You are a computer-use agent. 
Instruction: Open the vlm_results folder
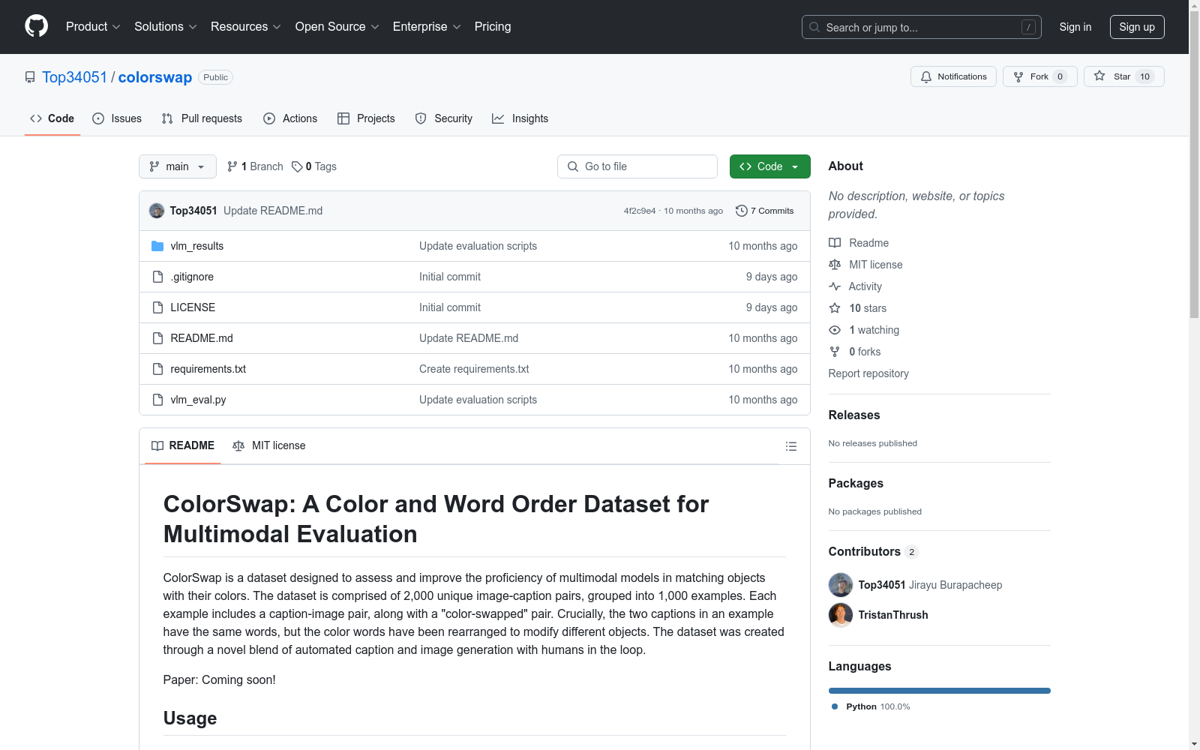click(x=197, y=246)
